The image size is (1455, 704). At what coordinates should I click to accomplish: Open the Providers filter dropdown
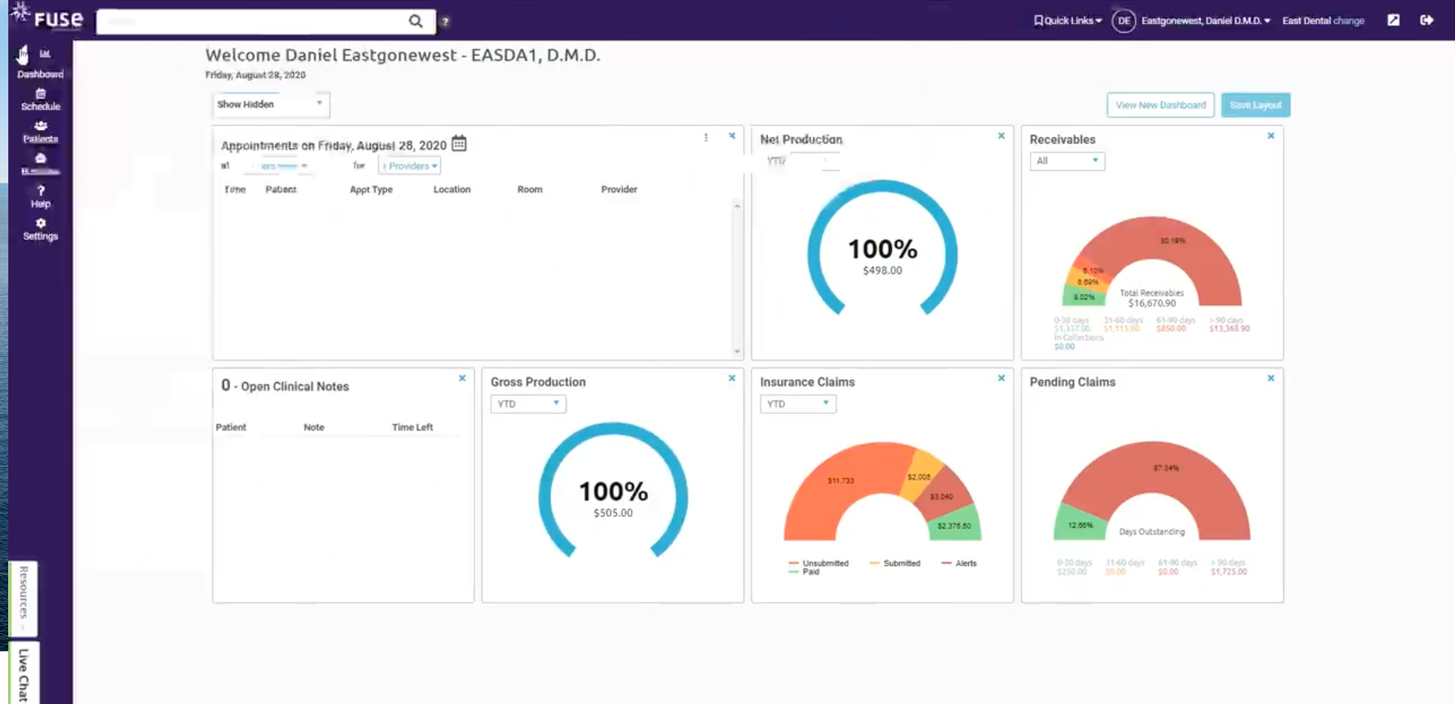pyautogui.click(x=410, y=166)
